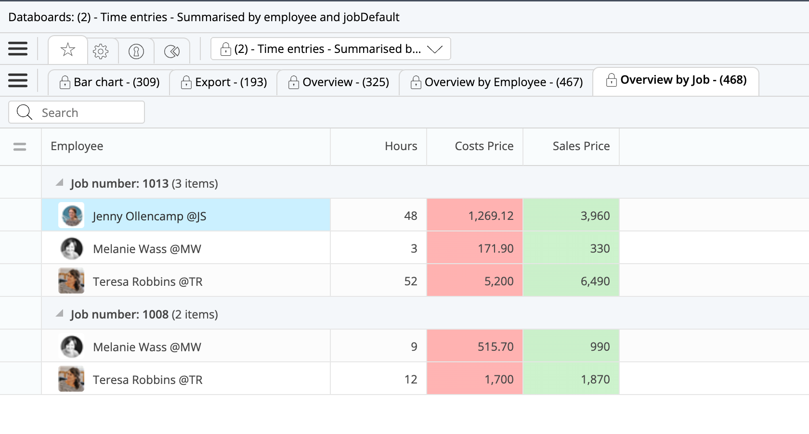Click hours cell 52
The height and width of the screenshot is (434, 809).
tap(378, 281)
